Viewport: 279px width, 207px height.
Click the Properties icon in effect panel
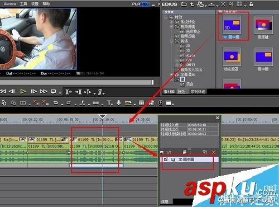tap(231, 4)
